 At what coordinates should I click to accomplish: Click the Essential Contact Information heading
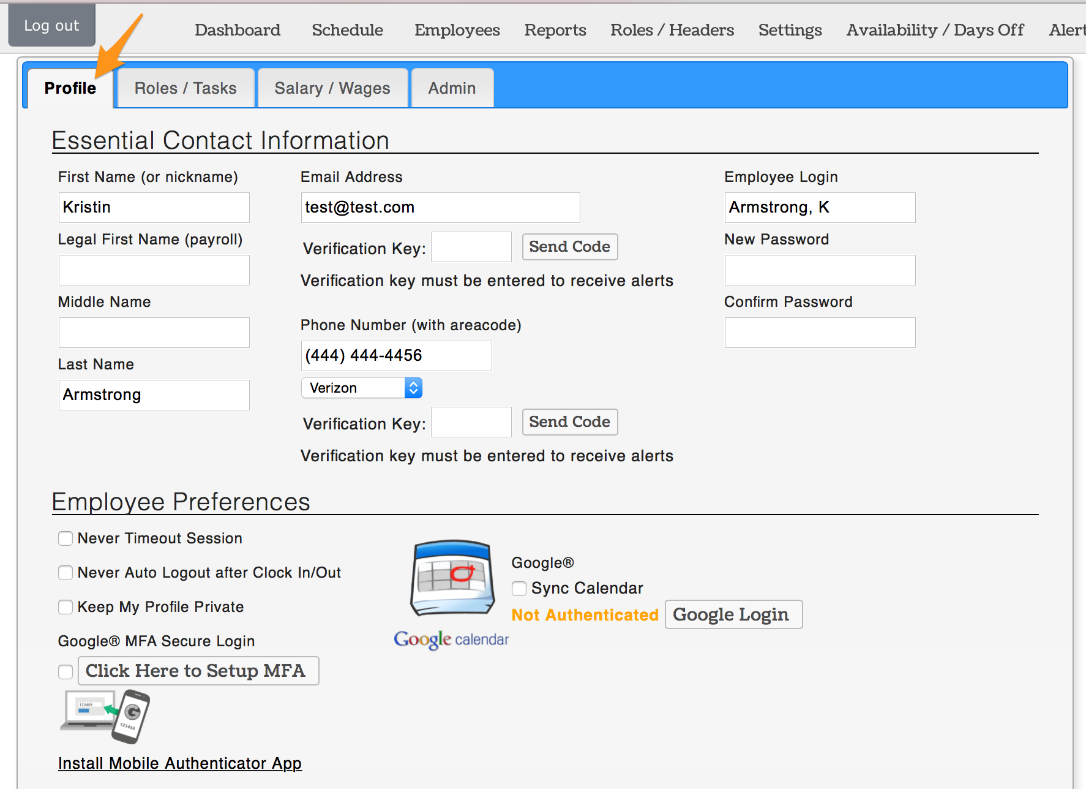coord(221,140)
